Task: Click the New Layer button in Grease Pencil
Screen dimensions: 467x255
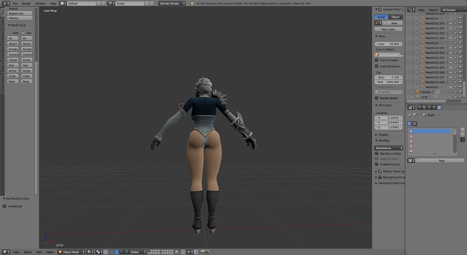Action: [x=389, y=29]
